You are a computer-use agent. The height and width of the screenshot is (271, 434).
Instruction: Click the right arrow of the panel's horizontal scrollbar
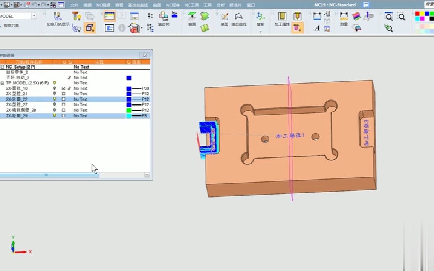[147, 175]
